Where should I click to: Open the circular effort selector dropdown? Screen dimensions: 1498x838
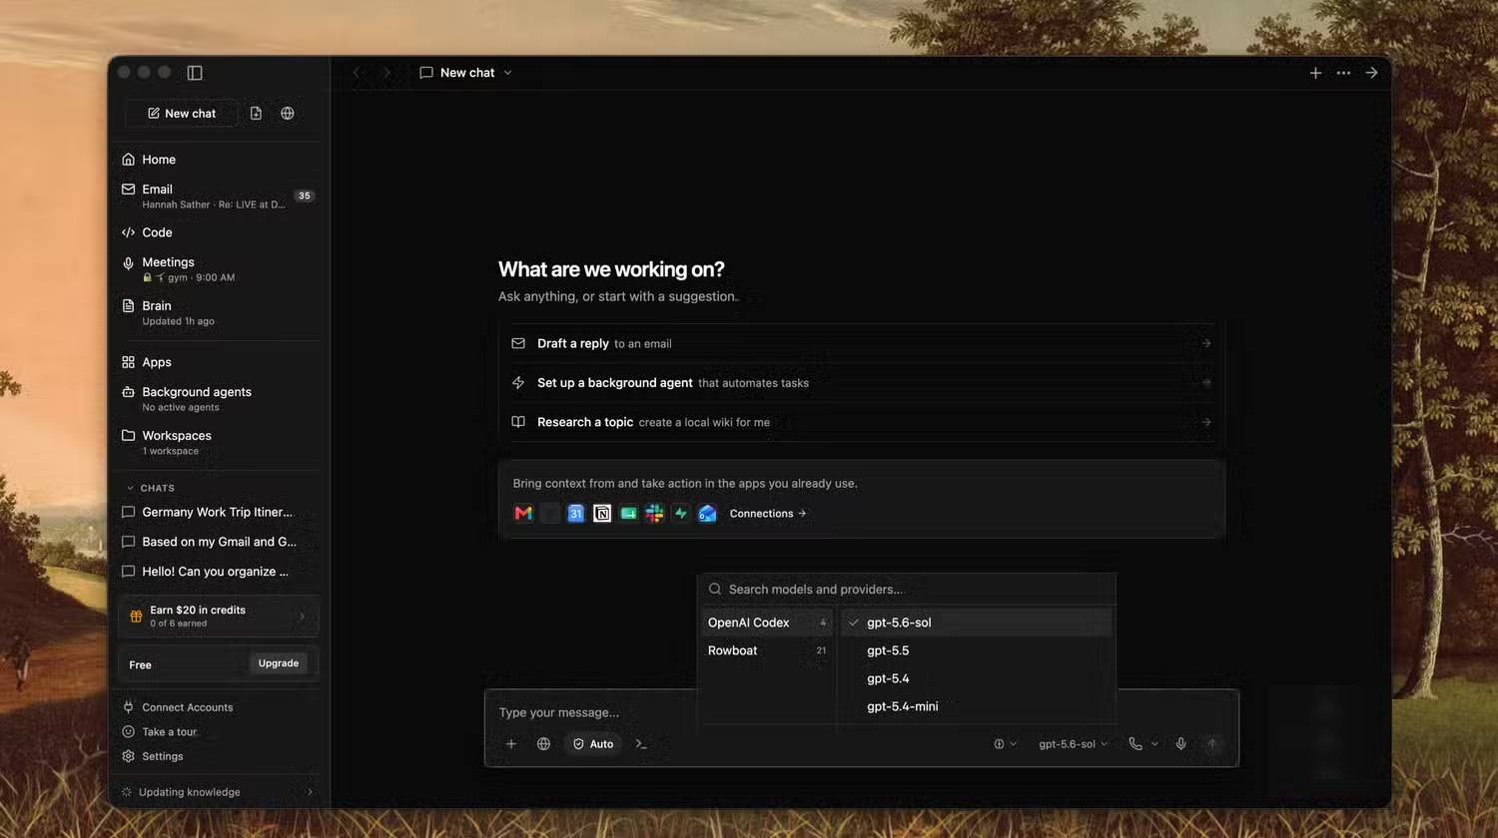1005,744
